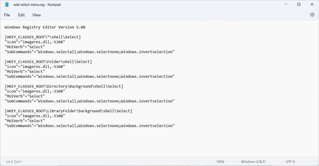Click the Folder\shell\Select registry key line
Viewport: 319px width, 166px height.
48,62
